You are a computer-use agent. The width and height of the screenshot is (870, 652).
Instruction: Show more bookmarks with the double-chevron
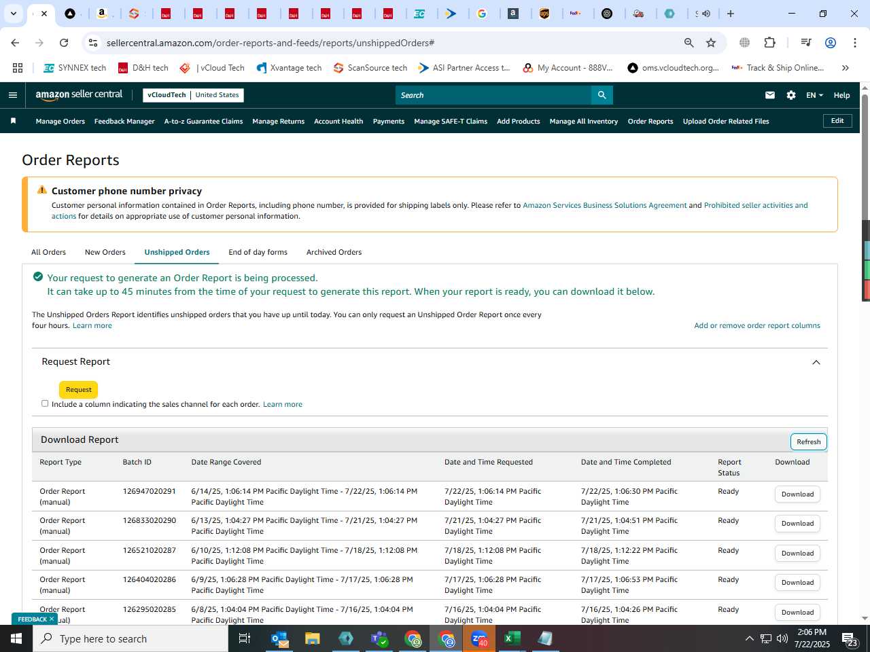[x=846, y=68]
